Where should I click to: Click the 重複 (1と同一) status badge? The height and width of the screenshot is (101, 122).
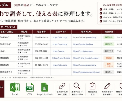[x=109, y=65]
